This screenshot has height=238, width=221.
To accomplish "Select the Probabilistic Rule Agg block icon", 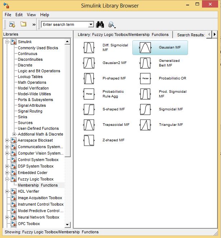I will point(89,94).
